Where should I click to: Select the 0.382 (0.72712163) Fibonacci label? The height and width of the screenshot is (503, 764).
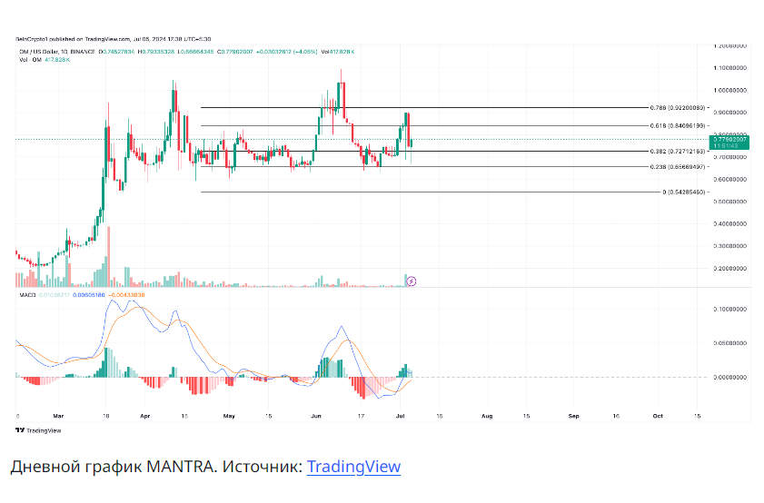[x=678, y=151]
